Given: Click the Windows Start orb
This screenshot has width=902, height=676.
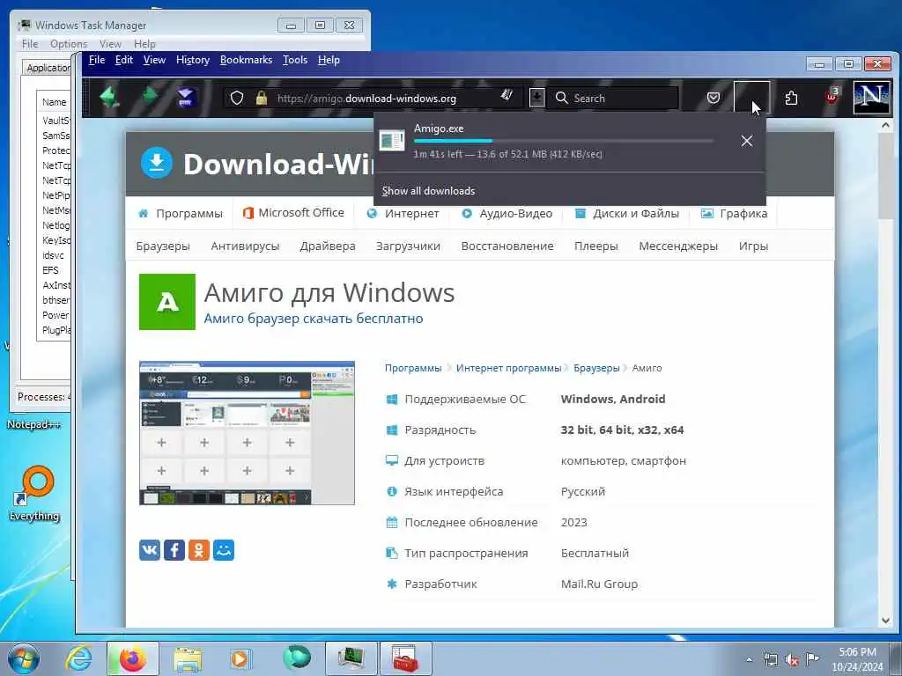Looking at the screenshot, I should point(23,658).
